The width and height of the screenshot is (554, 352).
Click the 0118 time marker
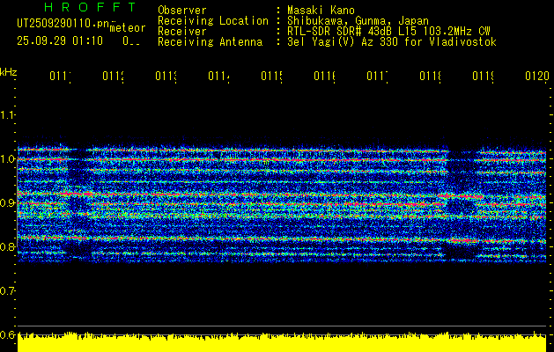tap(431, 76)
